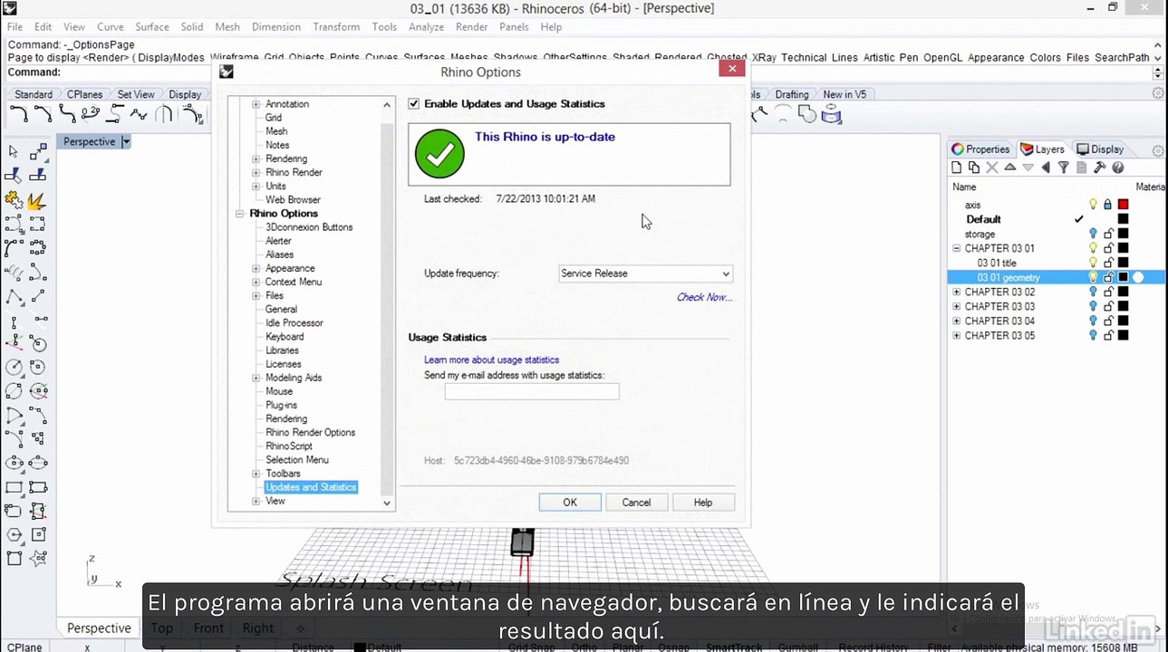Click the new sublayer icon
The width and height of the screenshot is (1168, 652).
point(974,168)
